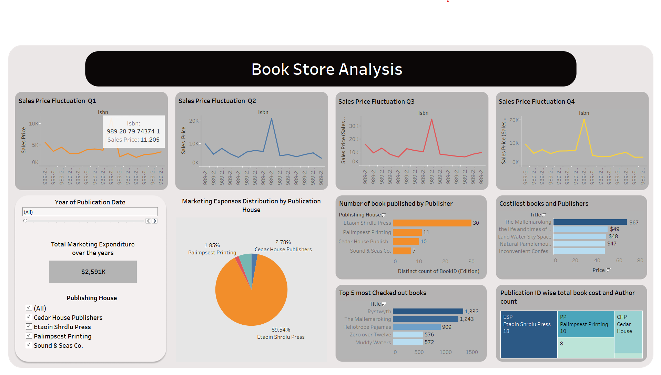Click Inconvenient Confes.. price bar
661x375 pixels.
[x=579, y=251]
